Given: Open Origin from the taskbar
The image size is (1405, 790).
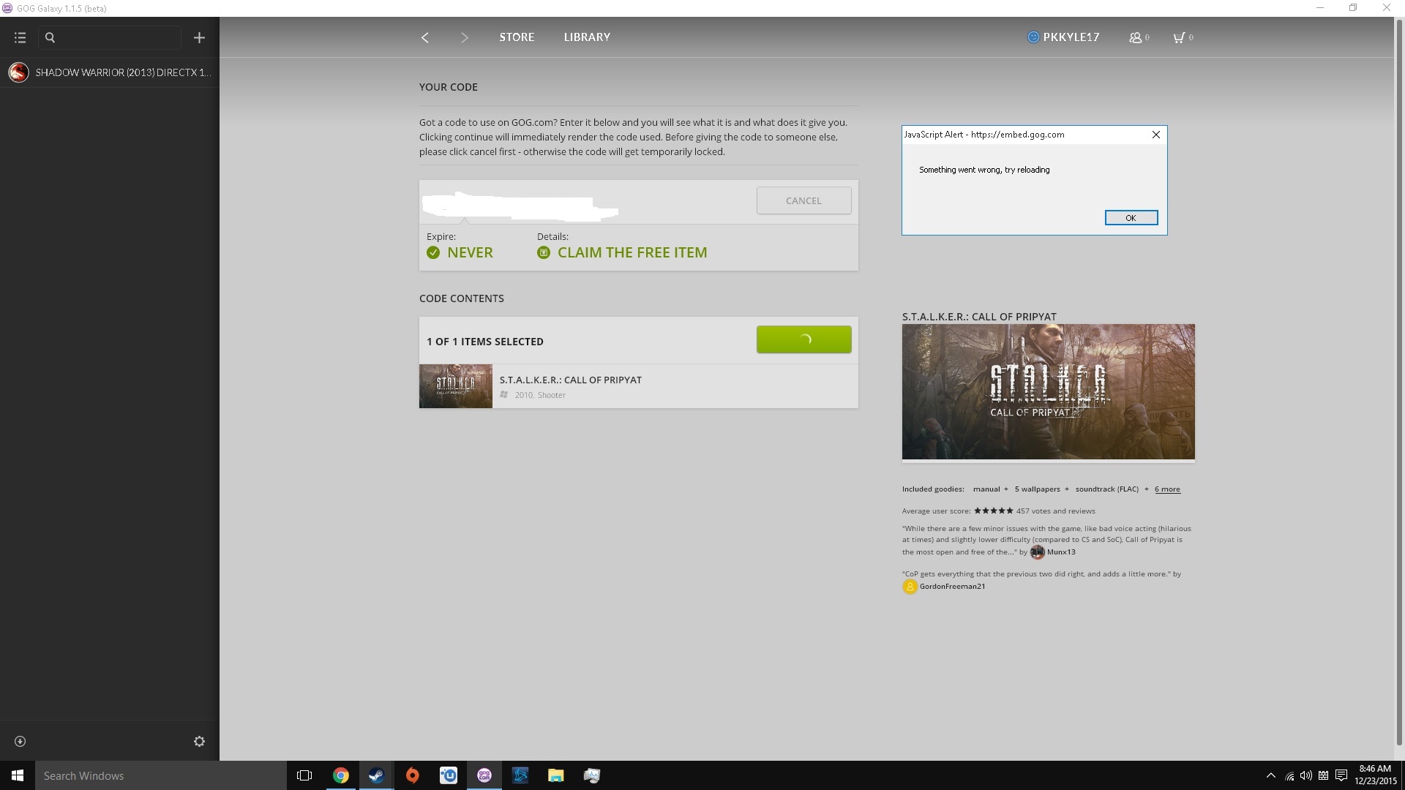Looking at the screenshot, I should tap(412, 775).
